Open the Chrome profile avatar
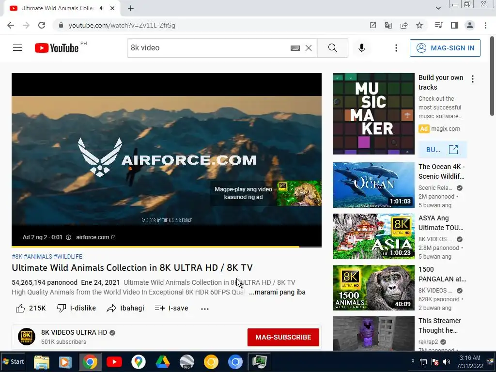Screen dimensions: 496x372 coord(470,25)
